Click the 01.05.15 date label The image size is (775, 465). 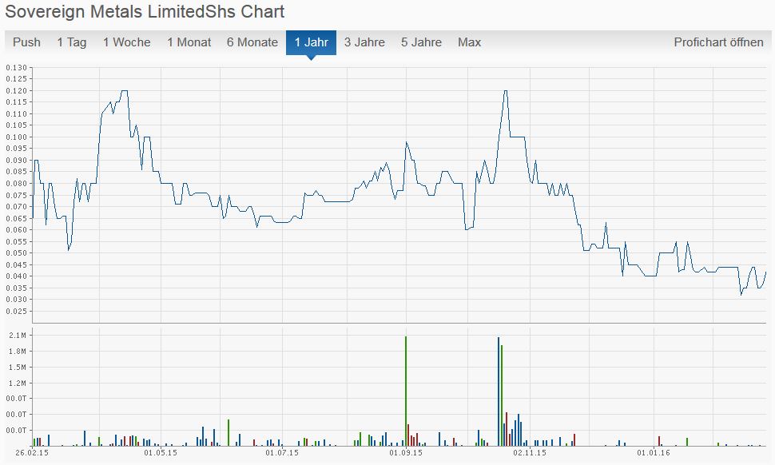(x=161, y=453)
